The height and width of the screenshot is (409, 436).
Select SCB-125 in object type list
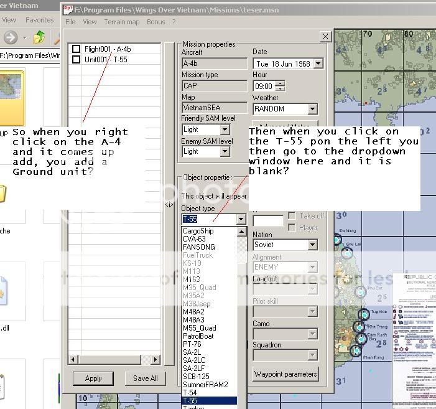[210, 377]
